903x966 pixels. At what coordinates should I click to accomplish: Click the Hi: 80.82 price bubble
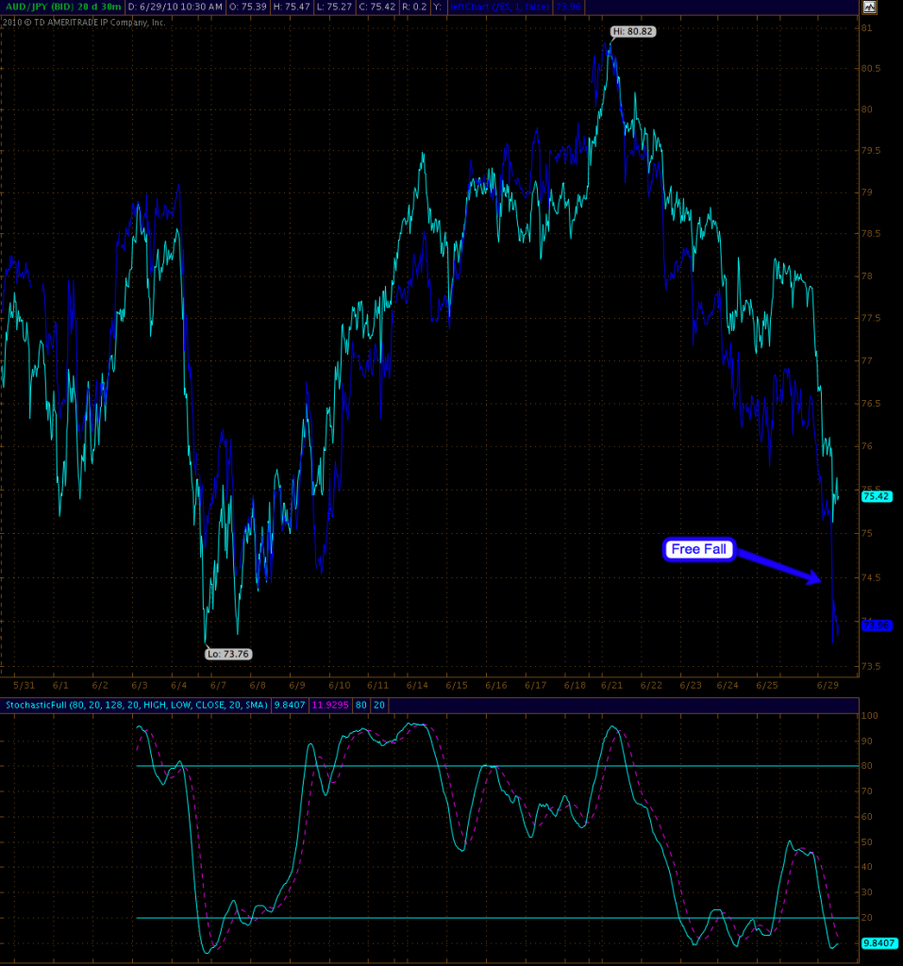[631, 31]
